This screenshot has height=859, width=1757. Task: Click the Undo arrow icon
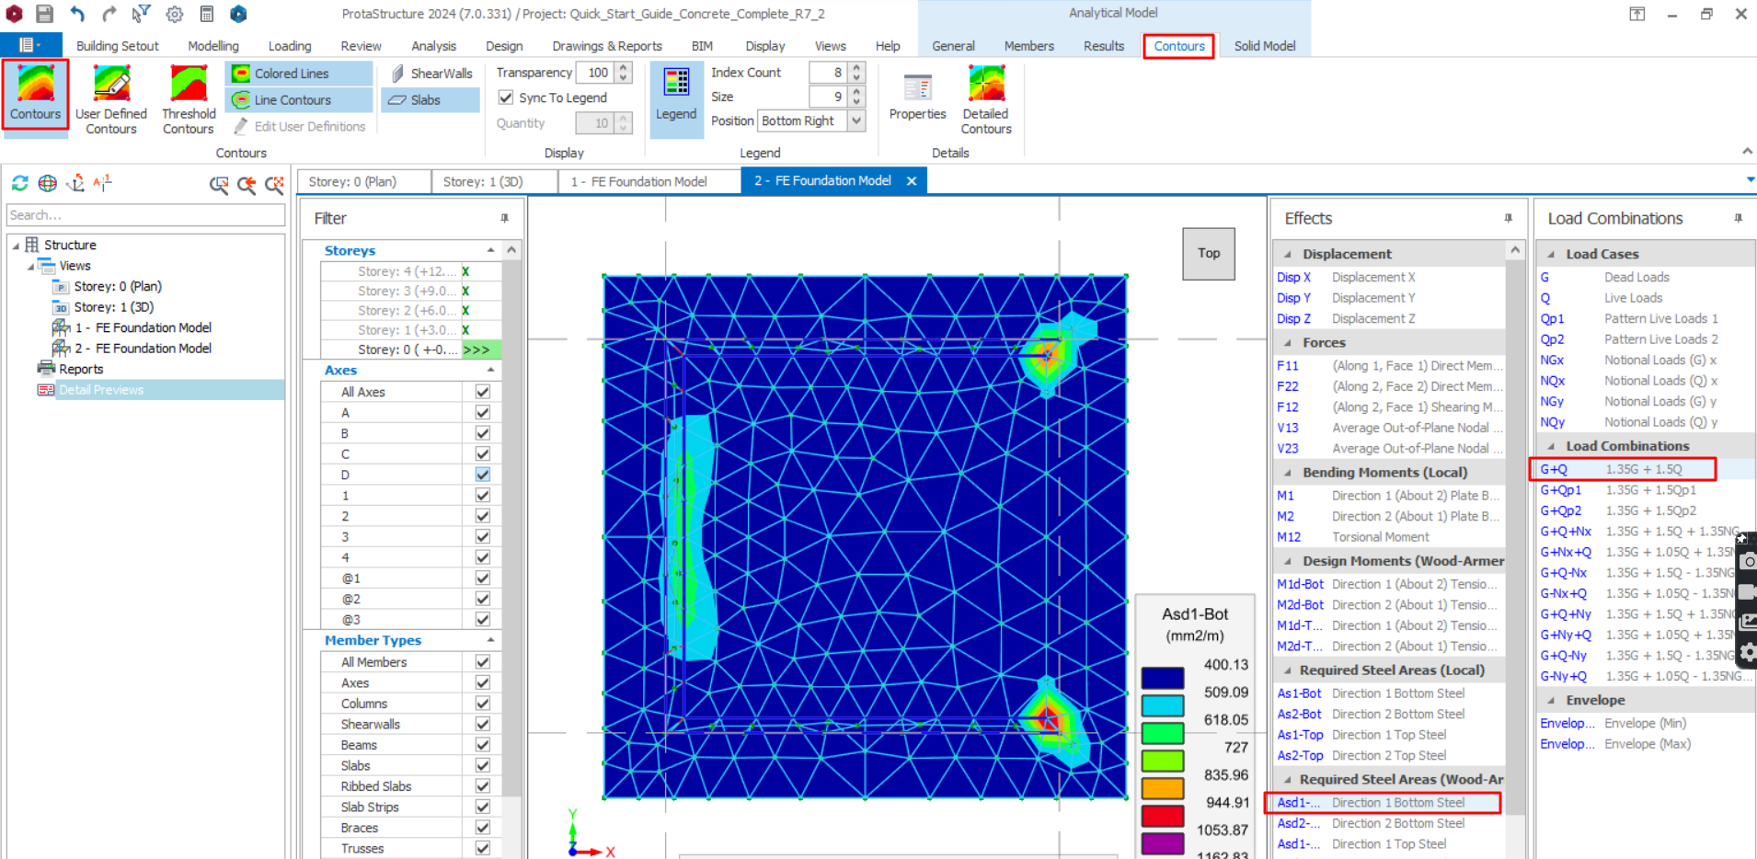click(77, 14)
